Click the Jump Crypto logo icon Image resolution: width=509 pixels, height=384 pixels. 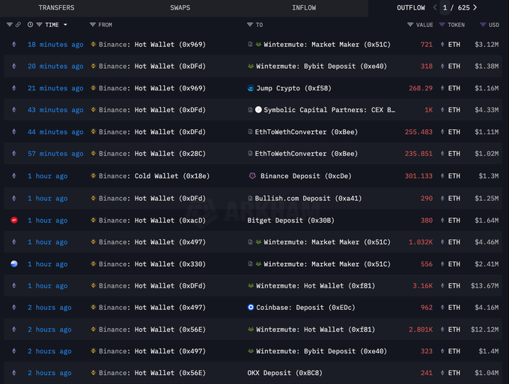251,88
